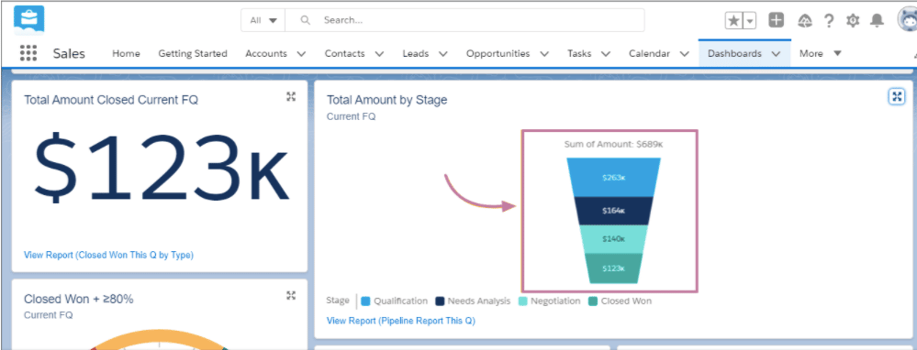Expand the Closed Won + ≥80% component
917x350 pixels.
291,296
